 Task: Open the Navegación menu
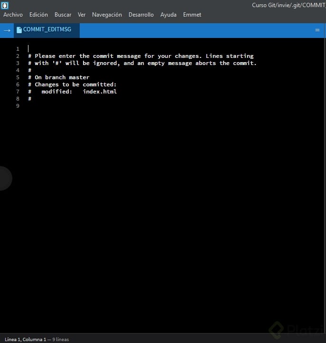tap(107, 15)
